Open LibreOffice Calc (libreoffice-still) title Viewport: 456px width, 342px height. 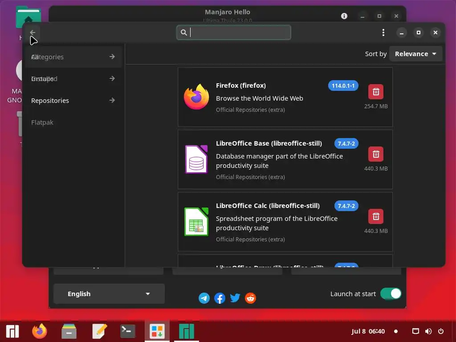coord(268,206)
